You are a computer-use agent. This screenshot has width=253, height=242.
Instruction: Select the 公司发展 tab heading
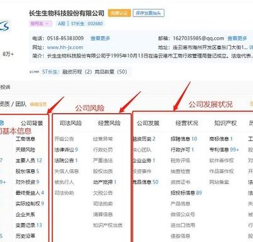coord(148,123)
